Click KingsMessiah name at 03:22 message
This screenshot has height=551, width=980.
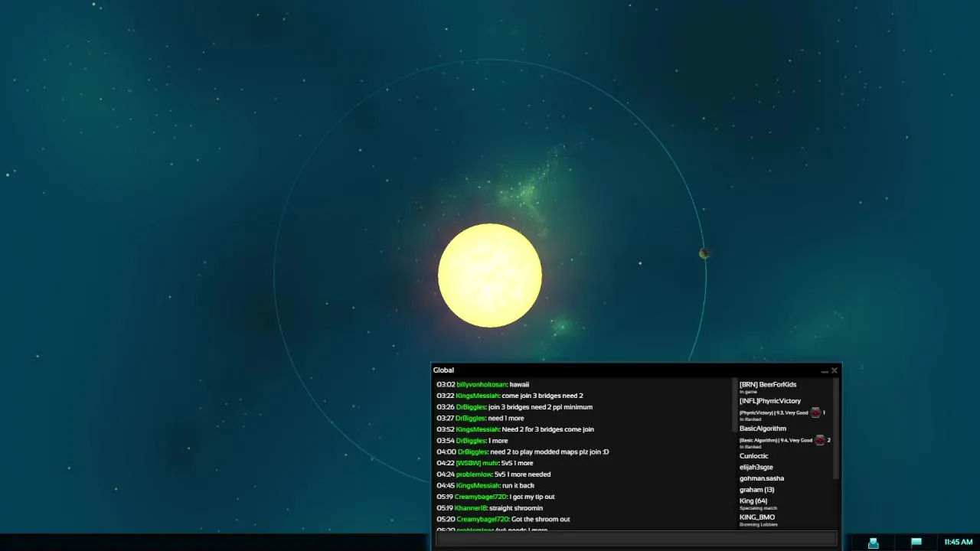click(x=478, y=396)
